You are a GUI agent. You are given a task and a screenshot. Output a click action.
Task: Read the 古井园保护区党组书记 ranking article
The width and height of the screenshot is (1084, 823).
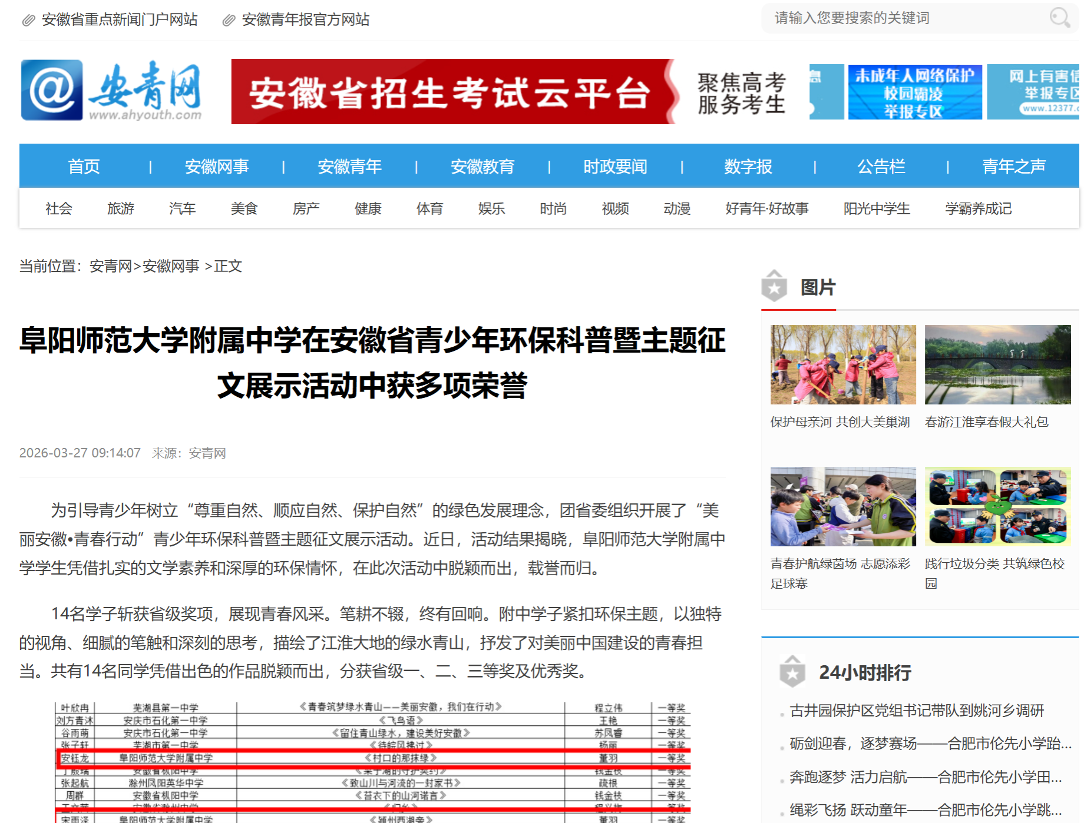point(917,711)
